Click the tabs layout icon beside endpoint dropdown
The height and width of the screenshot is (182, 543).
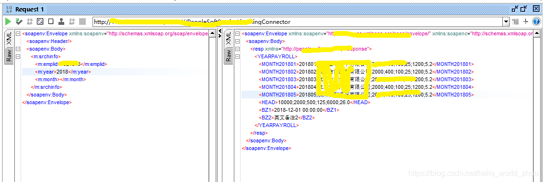click(x=516, y=22)
